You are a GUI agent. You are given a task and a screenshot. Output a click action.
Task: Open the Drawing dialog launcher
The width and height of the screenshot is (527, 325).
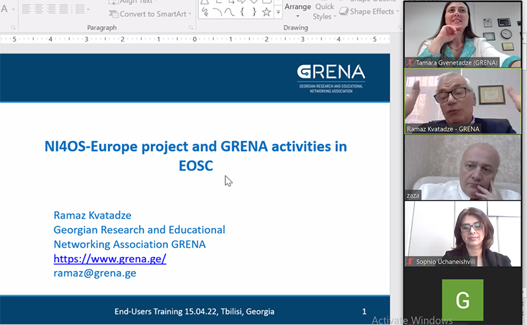coord(400,28)
